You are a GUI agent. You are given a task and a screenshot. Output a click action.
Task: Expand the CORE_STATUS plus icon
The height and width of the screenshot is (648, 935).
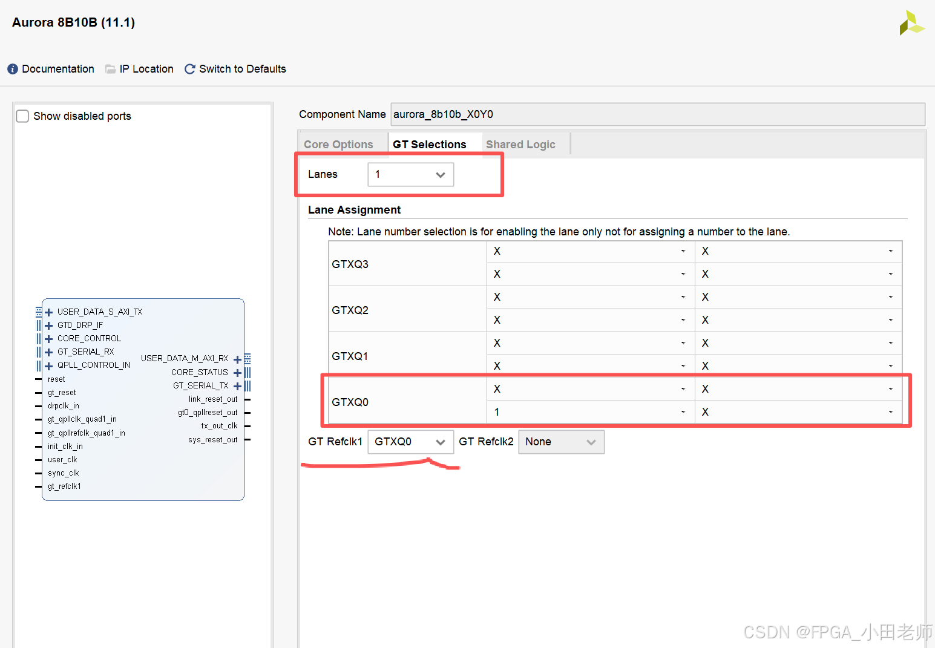[x=237, y=373]
